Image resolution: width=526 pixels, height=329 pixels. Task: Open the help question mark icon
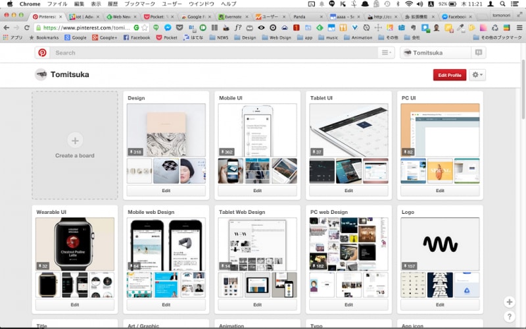coord(510,317)
